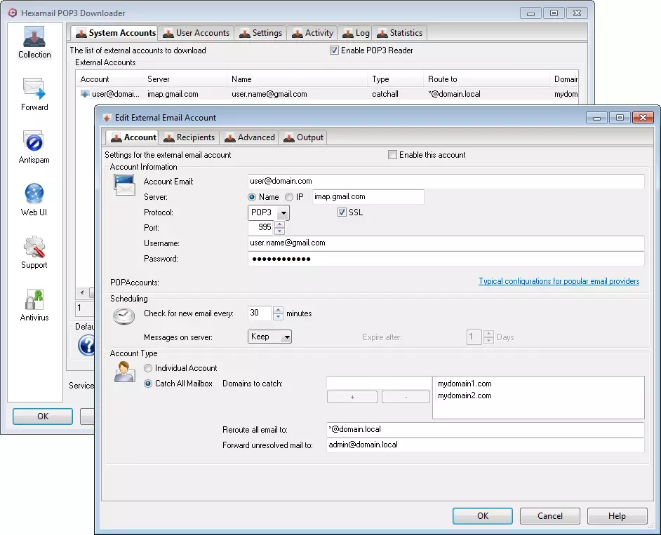Screen dimensions: 661x535
Task: Open typical configurations for email providers link
Action: (x=559, y=281)
